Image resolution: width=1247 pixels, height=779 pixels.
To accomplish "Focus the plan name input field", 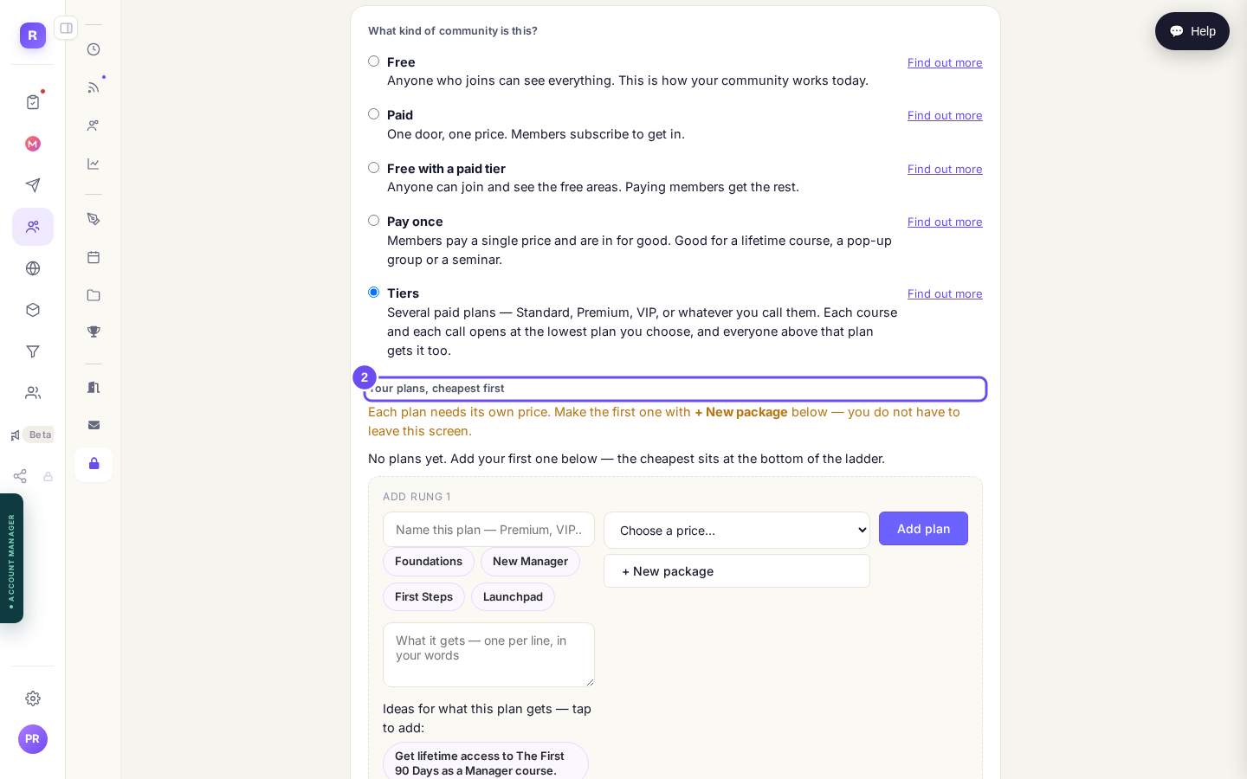I will [488, 530].
